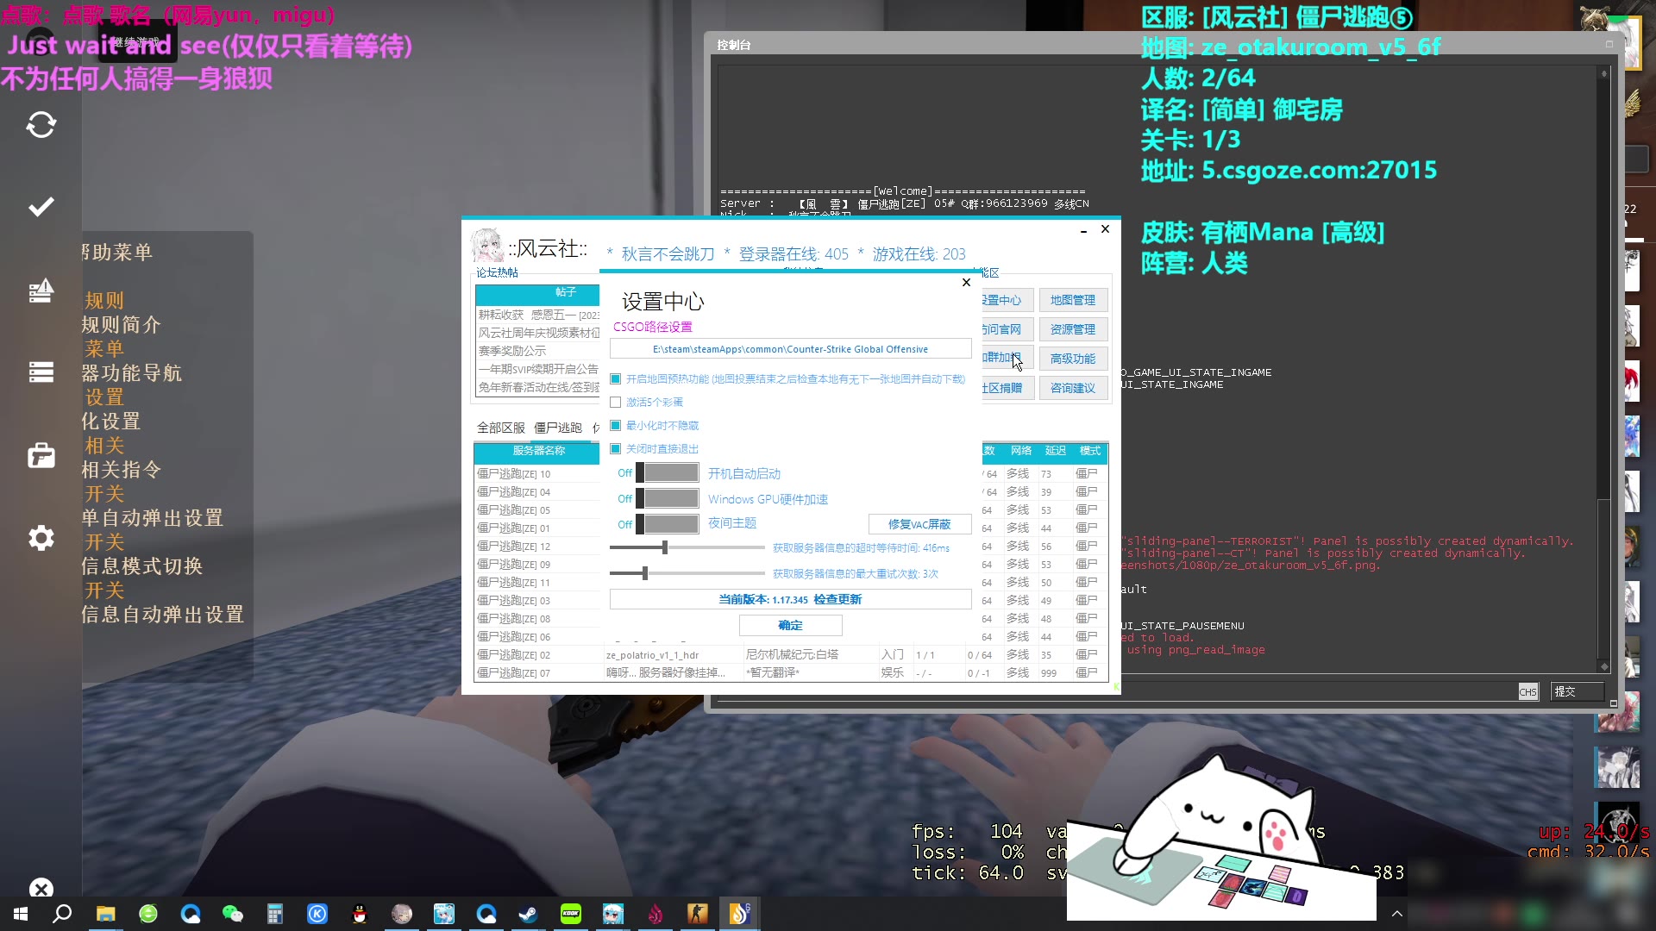Click 修复VAC屏蔽 button
Screen dimensions: 1656x931
[919, 524]
